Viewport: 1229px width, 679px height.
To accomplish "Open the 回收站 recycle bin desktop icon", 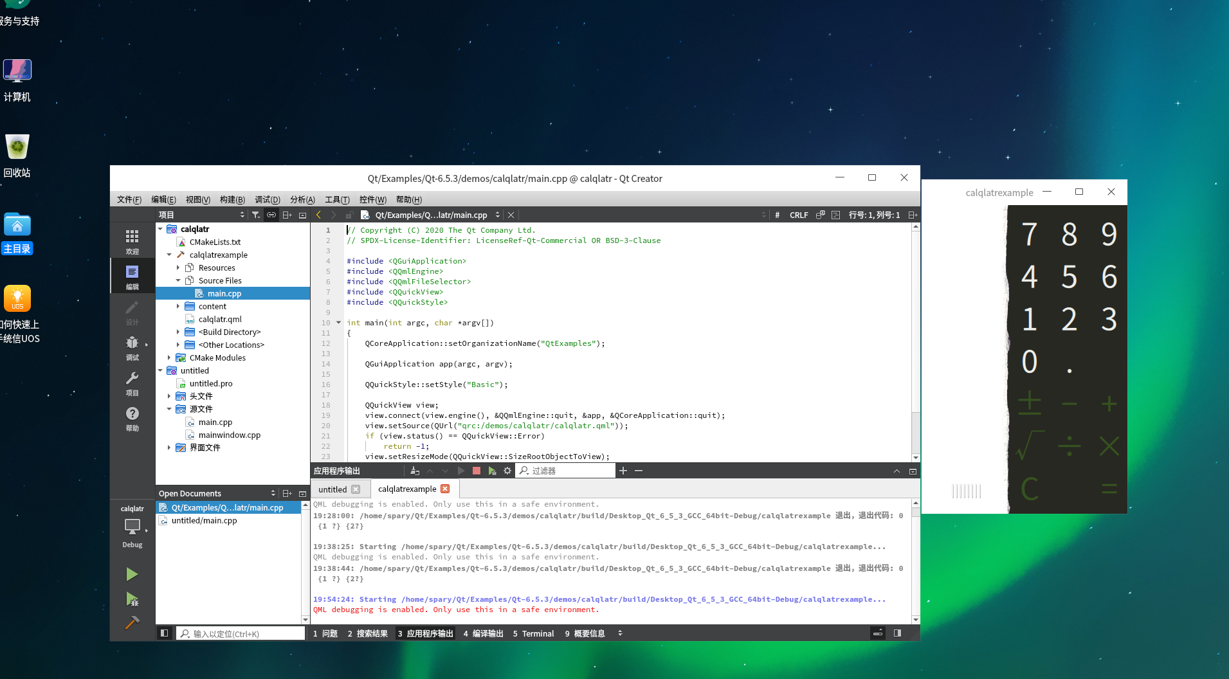I will click(x=17, y=156).
